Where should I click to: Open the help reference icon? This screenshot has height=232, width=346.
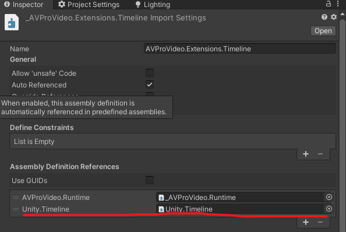click(x=324, y=17)
